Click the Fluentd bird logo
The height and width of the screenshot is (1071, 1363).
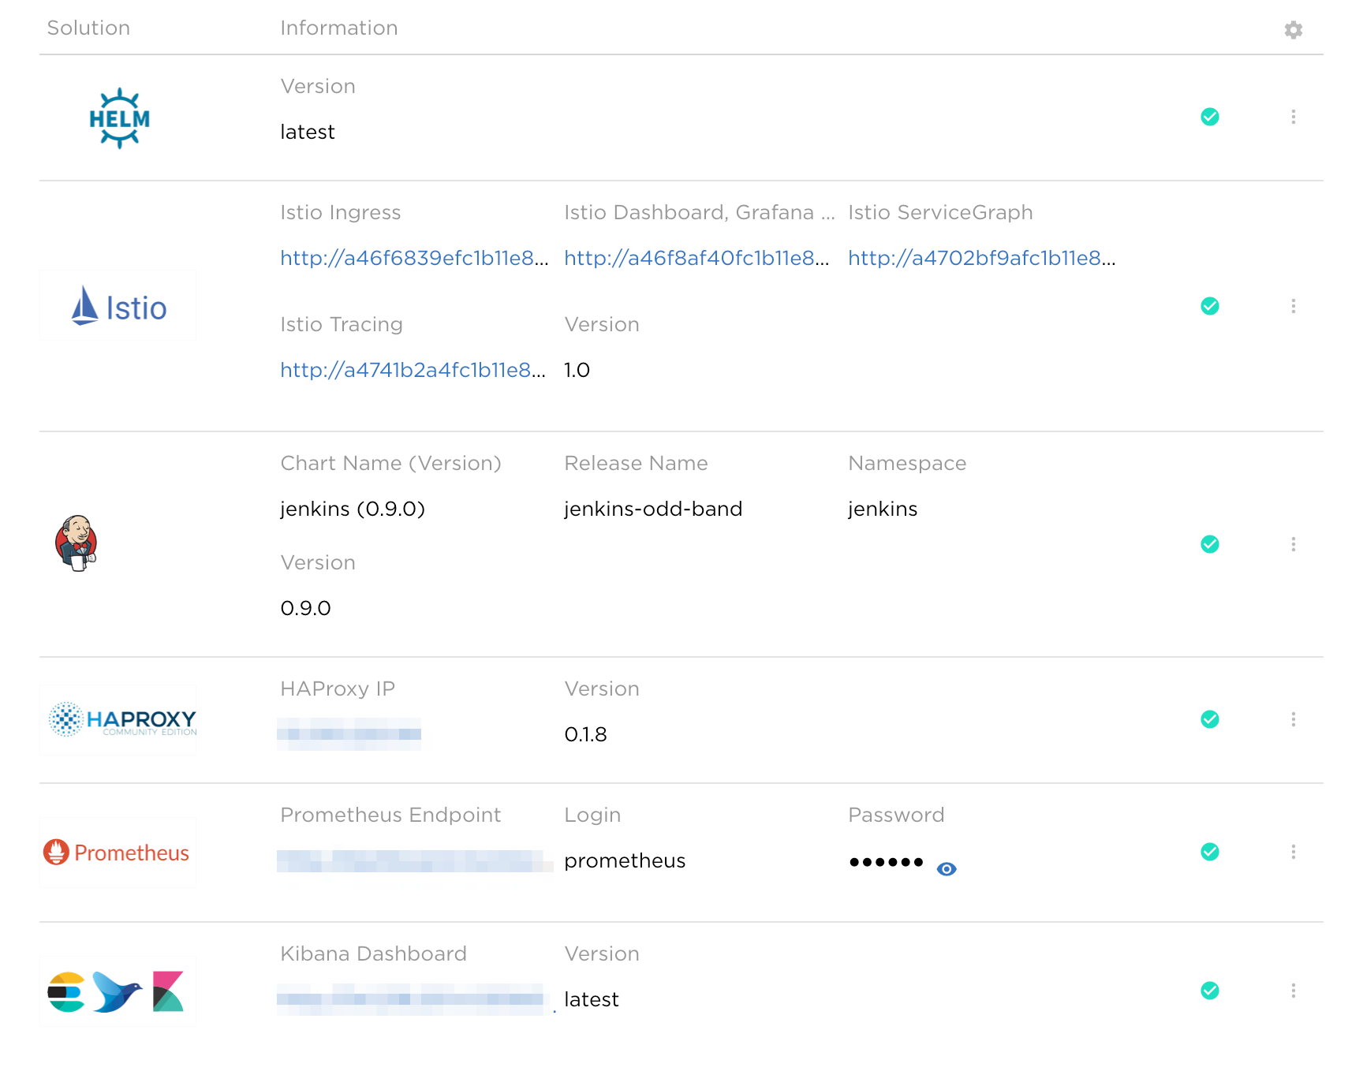[117, 991]
